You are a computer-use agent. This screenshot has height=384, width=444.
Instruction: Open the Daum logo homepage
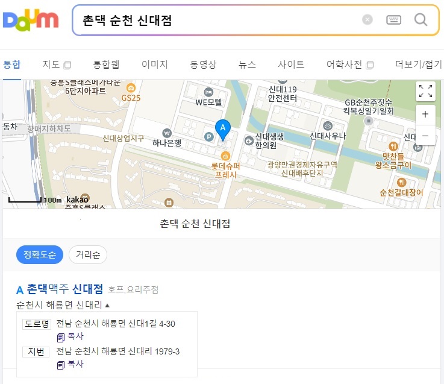click(31, 20)
